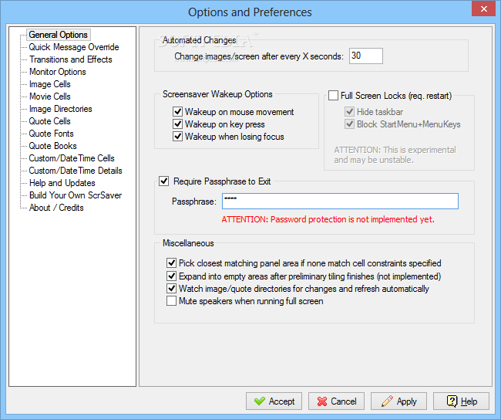Open Build Your Own ScrSaver page
Viewport: 501px width, 420px height.
click(x=76, y=195)
